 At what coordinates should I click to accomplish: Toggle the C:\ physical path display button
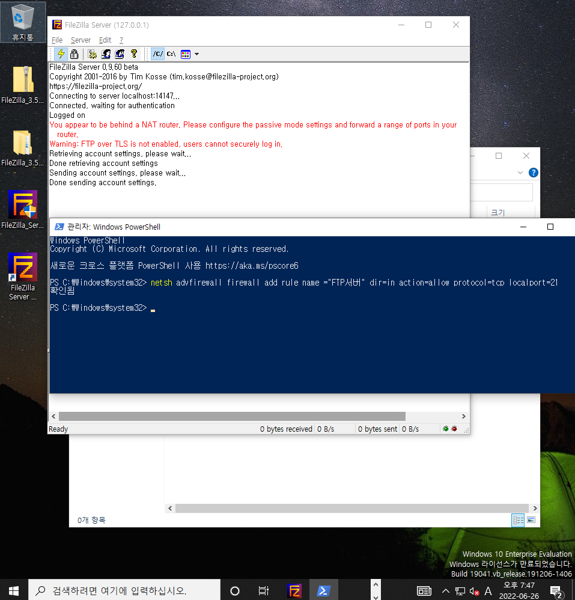coord(171,54)
